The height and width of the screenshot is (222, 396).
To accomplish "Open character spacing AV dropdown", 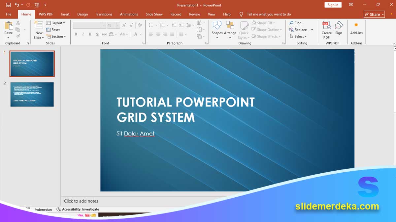I will coord(113,34).
